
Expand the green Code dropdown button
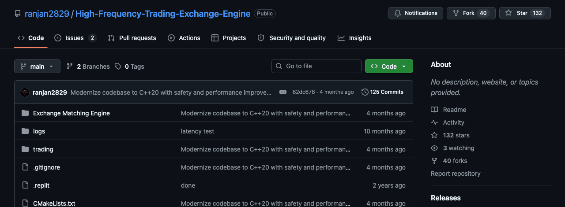click(x=389, y=66)
